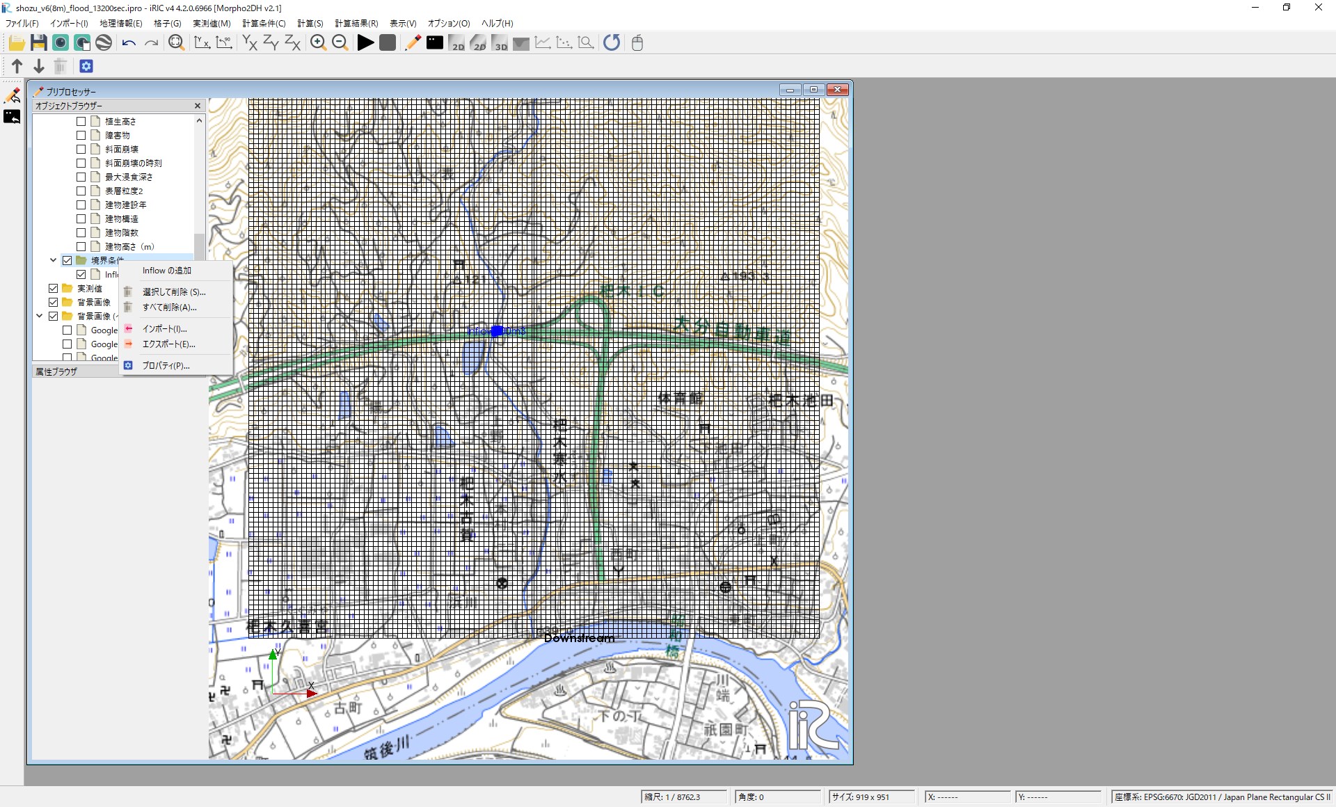This screenshot has height=807, width=1336.
Task: Open the インポート(I) menu in menu bar
Action: (69, 23)
